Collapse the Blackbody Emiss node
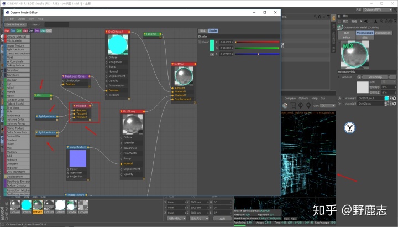398x227 pixels. (x=64, y=76)
